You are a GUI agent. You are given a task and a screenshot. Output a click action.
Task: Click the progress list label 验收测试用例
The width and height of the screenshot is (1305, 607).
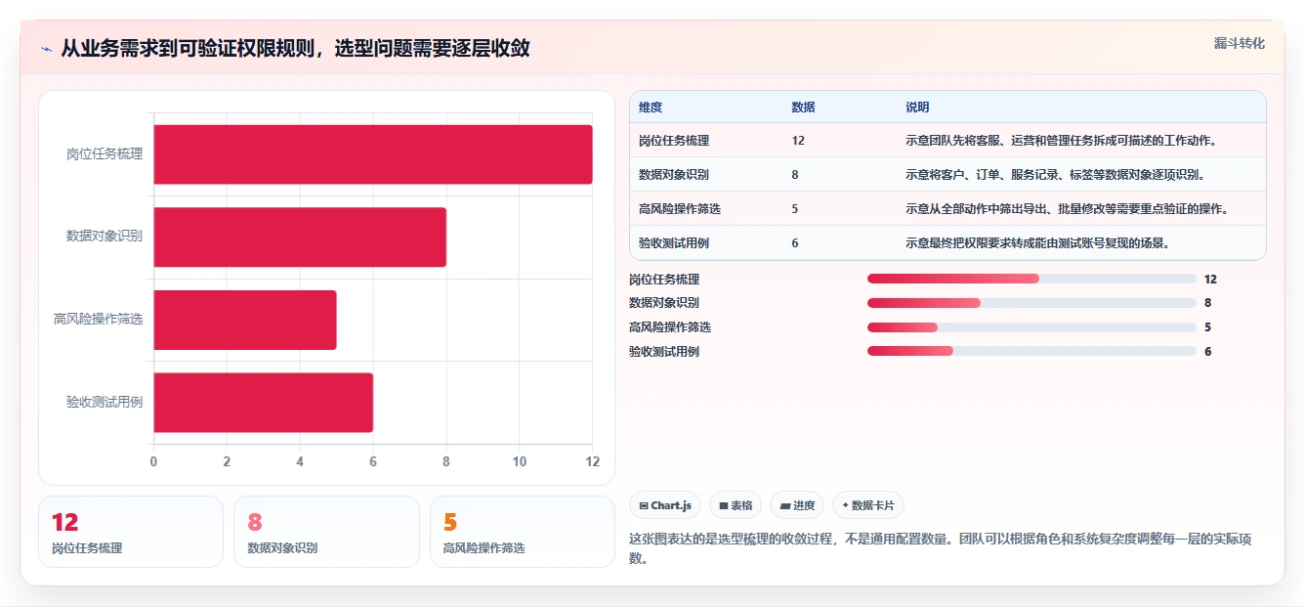[664, 352]
